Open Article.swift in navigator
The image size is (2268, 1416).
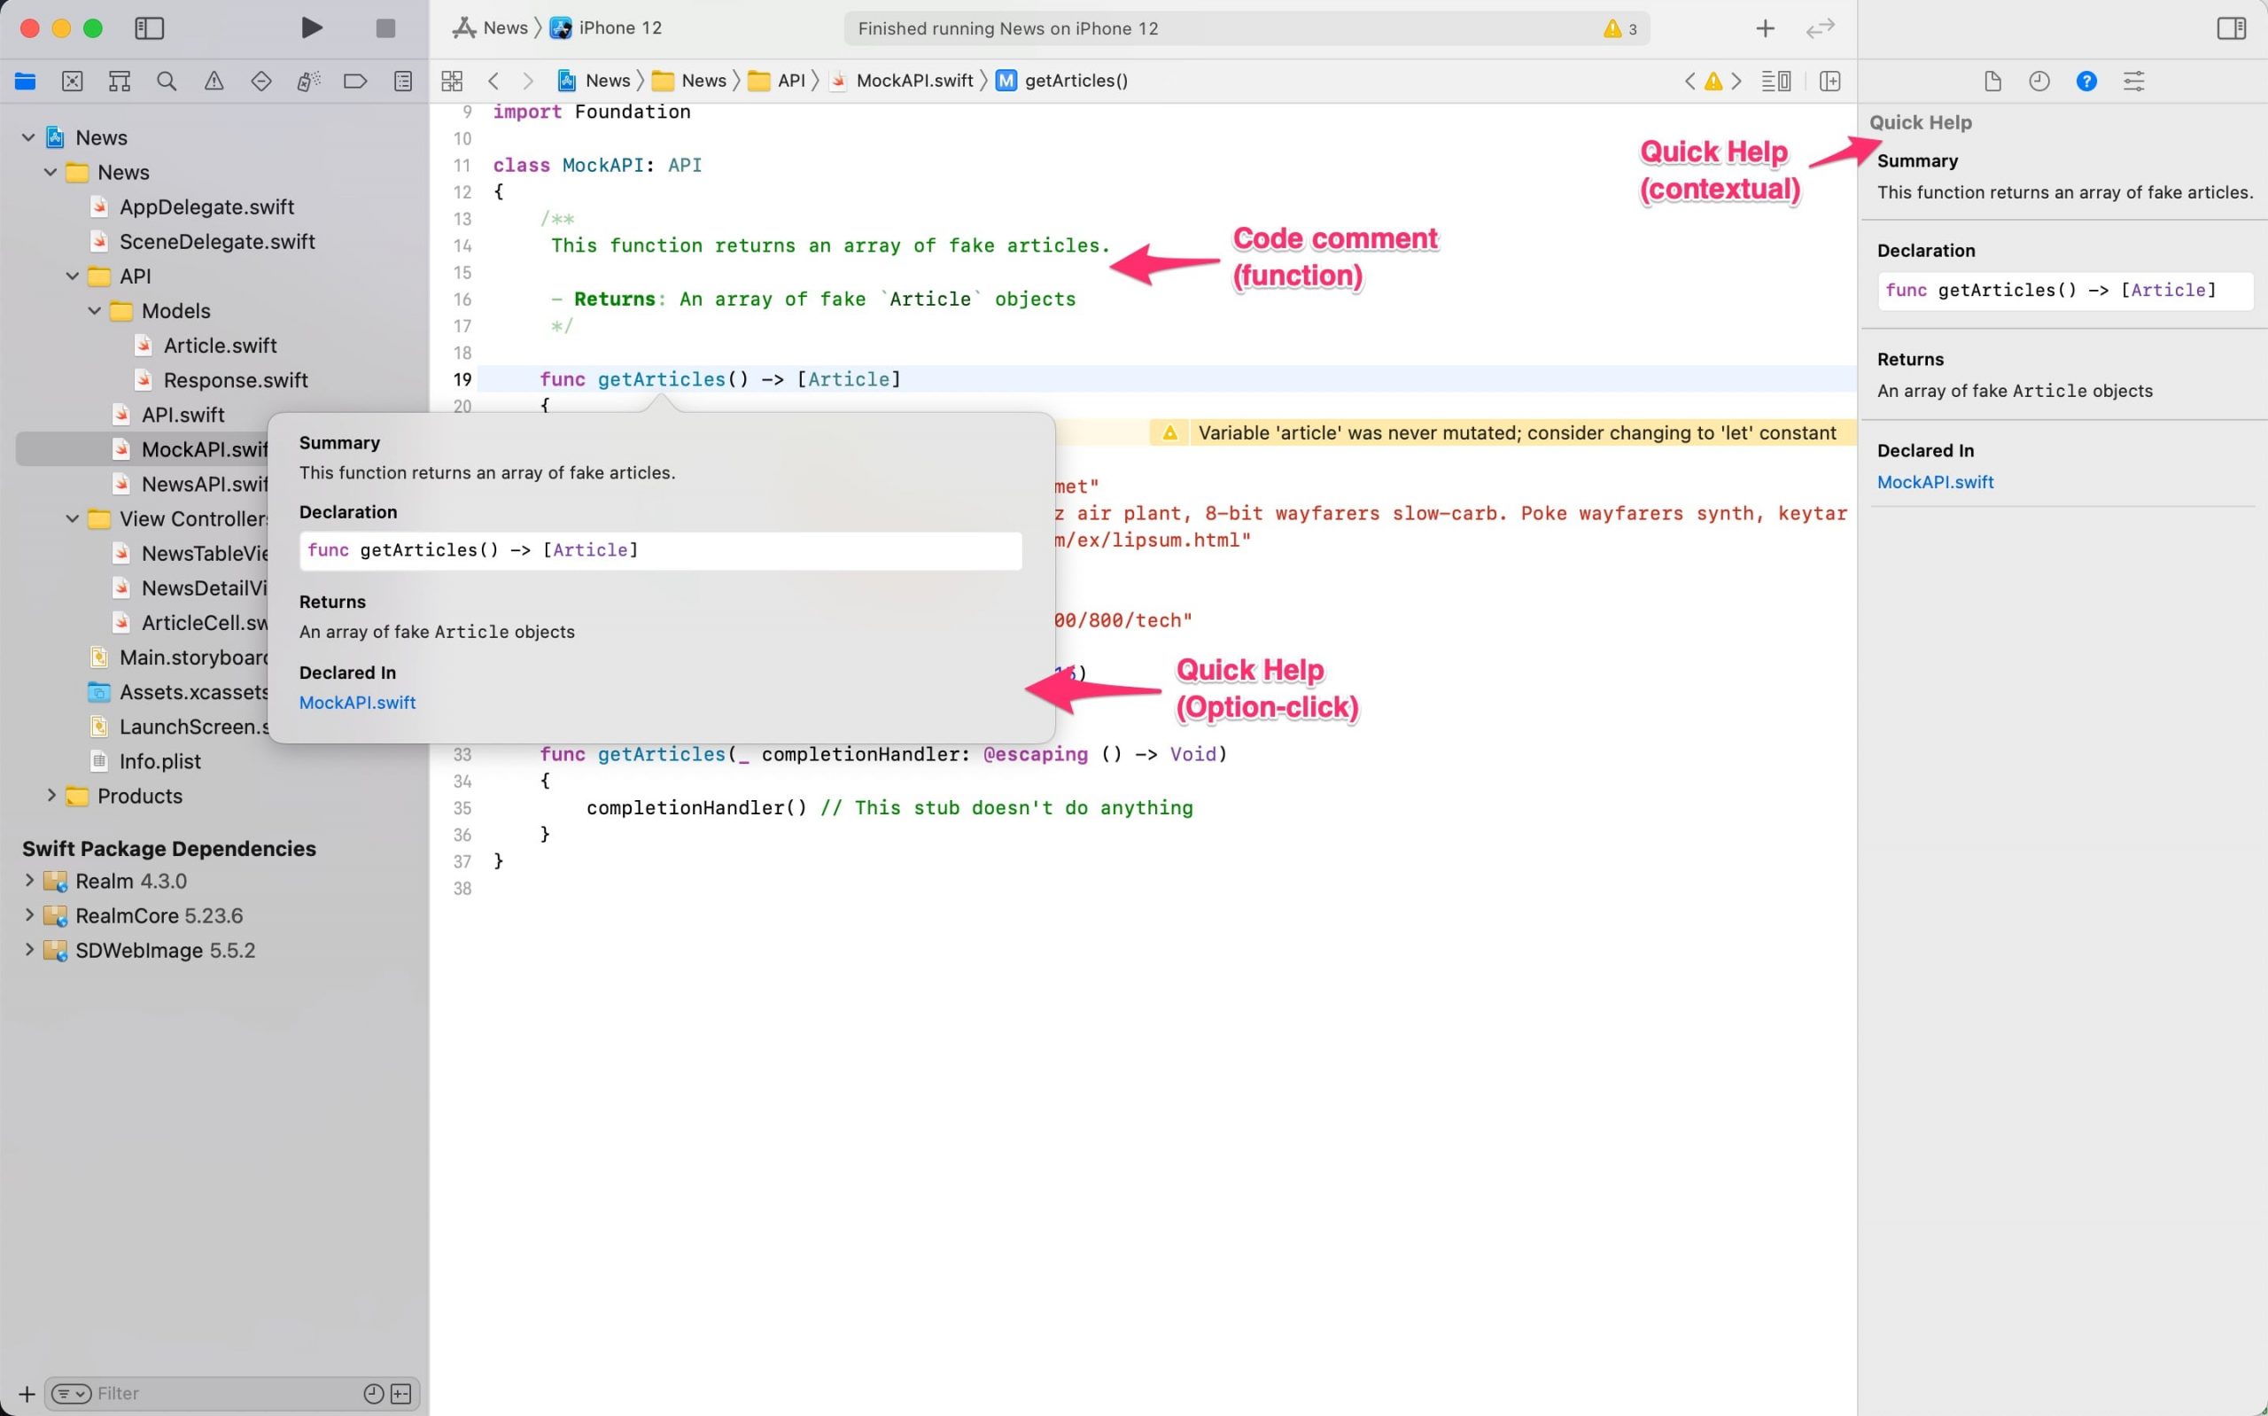[x=220, y=346]
